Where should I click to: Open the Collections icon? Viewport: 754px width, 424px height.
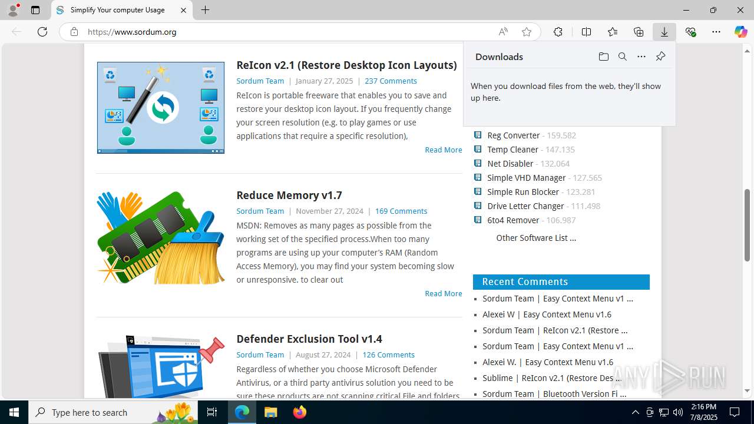[639, 32]
